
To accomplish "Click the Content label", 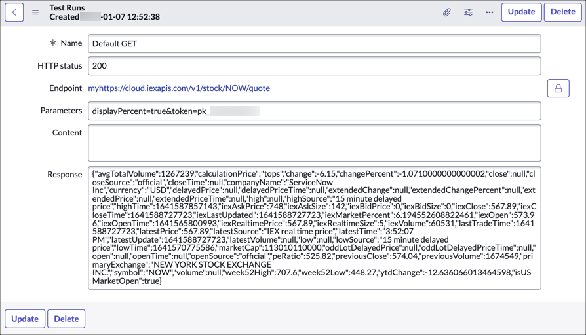I will coord(68,133).
